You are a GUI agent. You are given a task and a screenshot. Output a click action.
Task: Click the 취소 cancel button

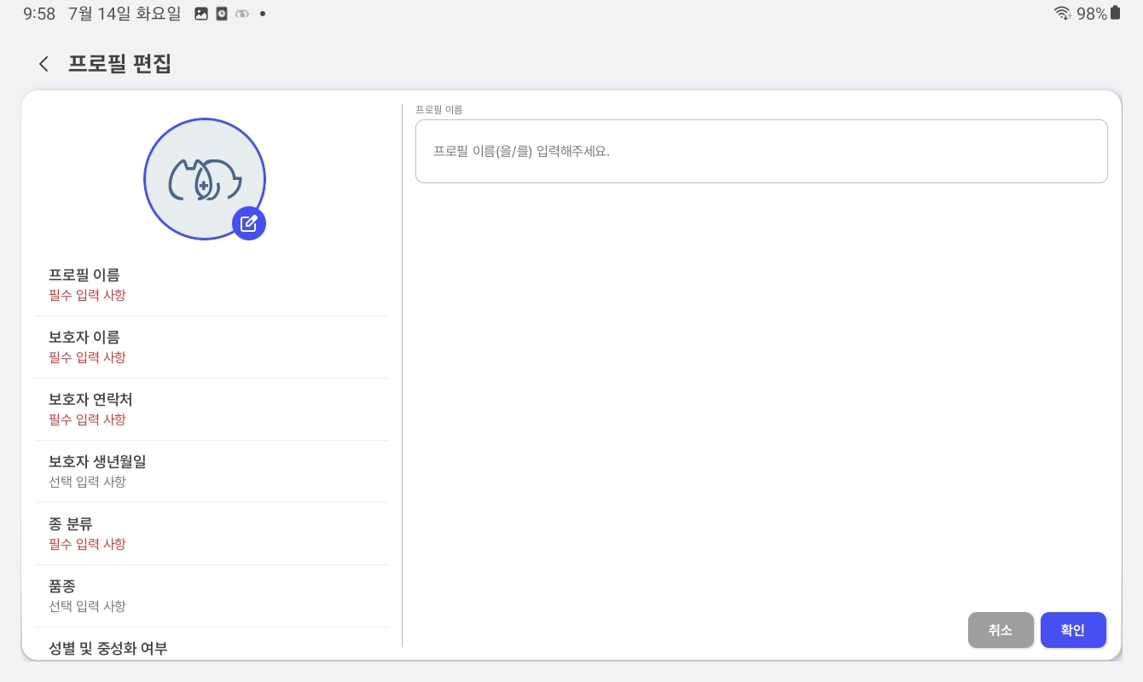1001,630
